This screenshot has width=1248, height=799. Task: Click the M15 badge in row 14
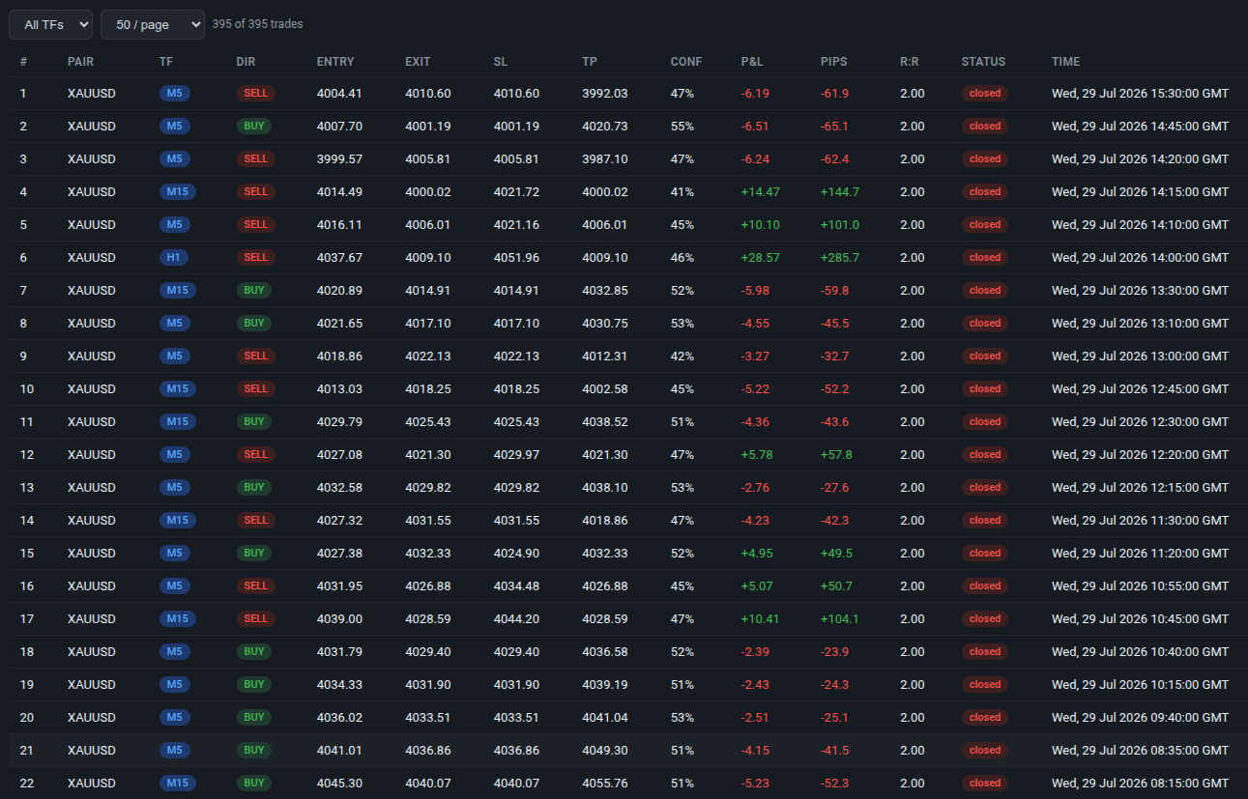pyautogui.click(x=178, y=521)
